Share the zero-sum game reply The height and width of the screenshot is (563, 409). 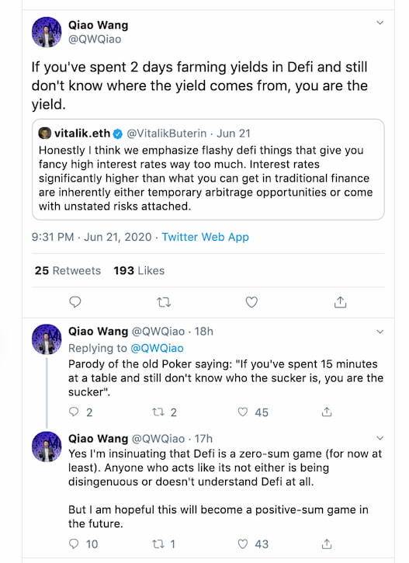point(327,544)
